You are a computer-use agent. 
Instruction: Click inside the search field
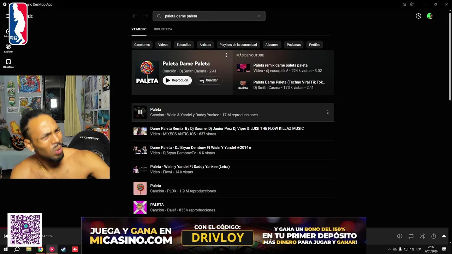click(209, 16)
